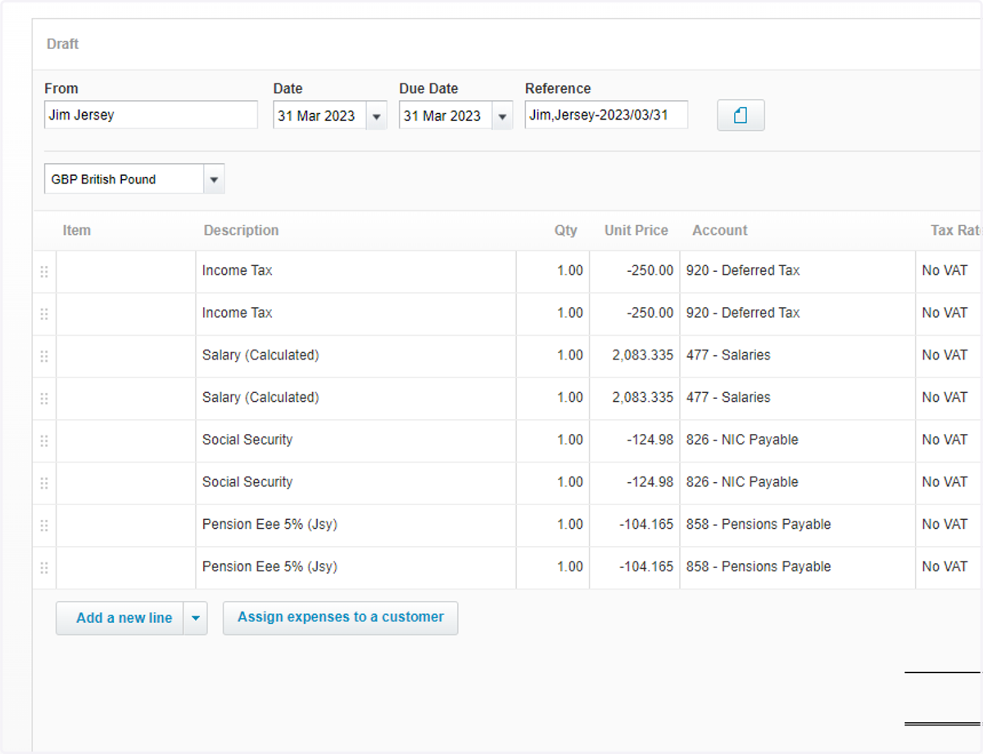This screenshot has height=754, width=983.
Task: Select first 477 - Salaries account cell
Action: [x=797, y=355]
